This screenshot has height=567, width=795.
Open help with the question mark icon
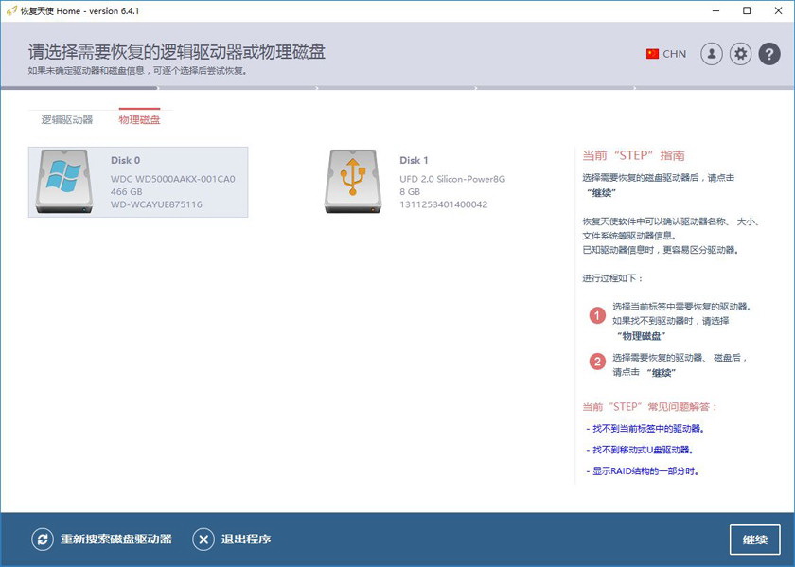[769, 54]
